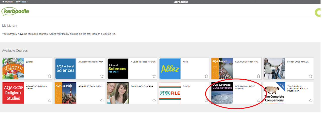This screenshot has height=117, width=322.
Task: Favourite Spanish GCSE for AQA with star
Action: 154,100
